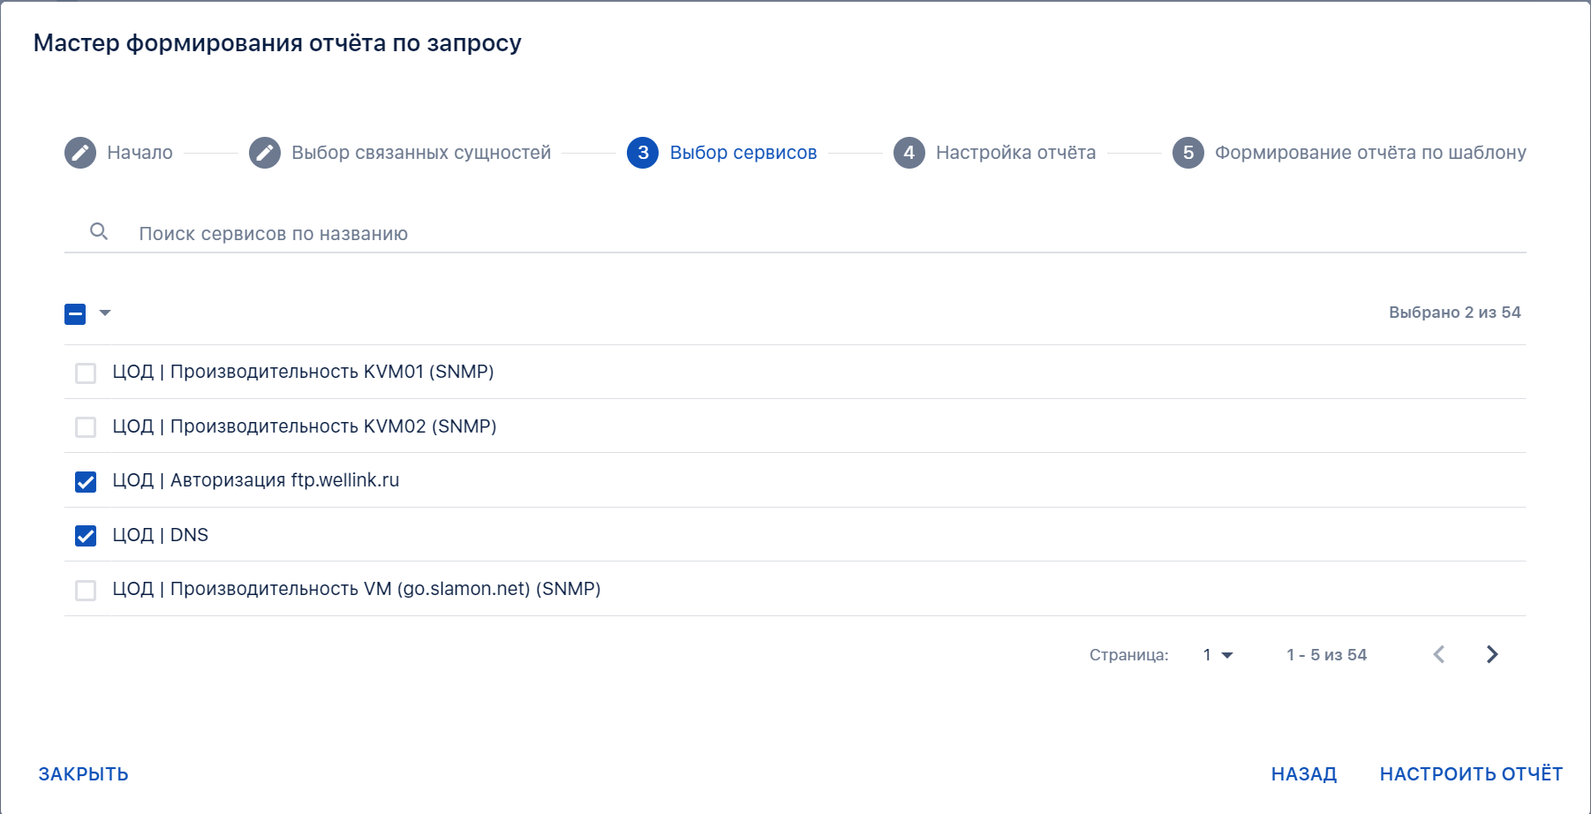This screenshot has width=1591, height=814.
Task: Click the НАЗАД button
Action: [x=1304, y=774]
